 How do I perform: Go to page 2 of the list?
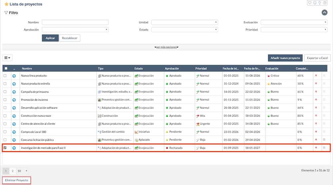click(x=12, y=171)
